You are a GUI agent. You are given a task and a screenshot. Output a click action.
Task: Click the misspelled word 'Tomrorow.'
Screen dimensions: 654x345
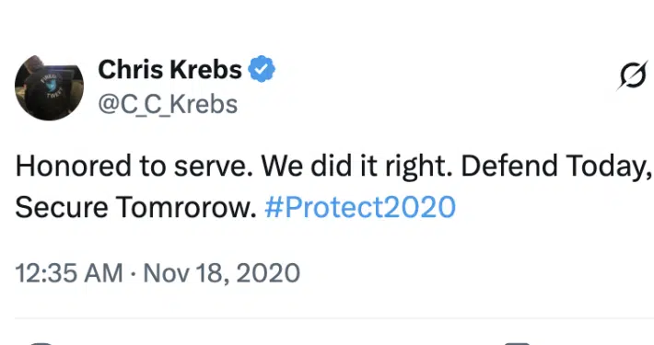coord(186,207)
